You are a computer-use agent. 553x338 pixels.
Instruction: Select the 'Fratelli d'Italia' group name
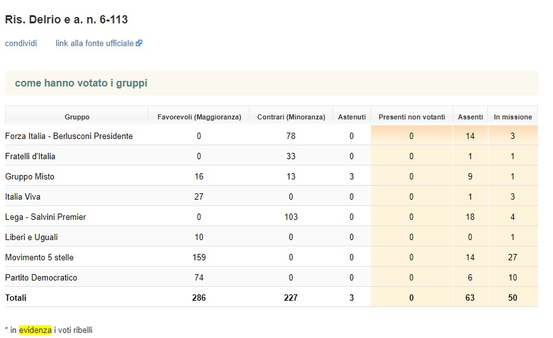[x=30, y=156]
